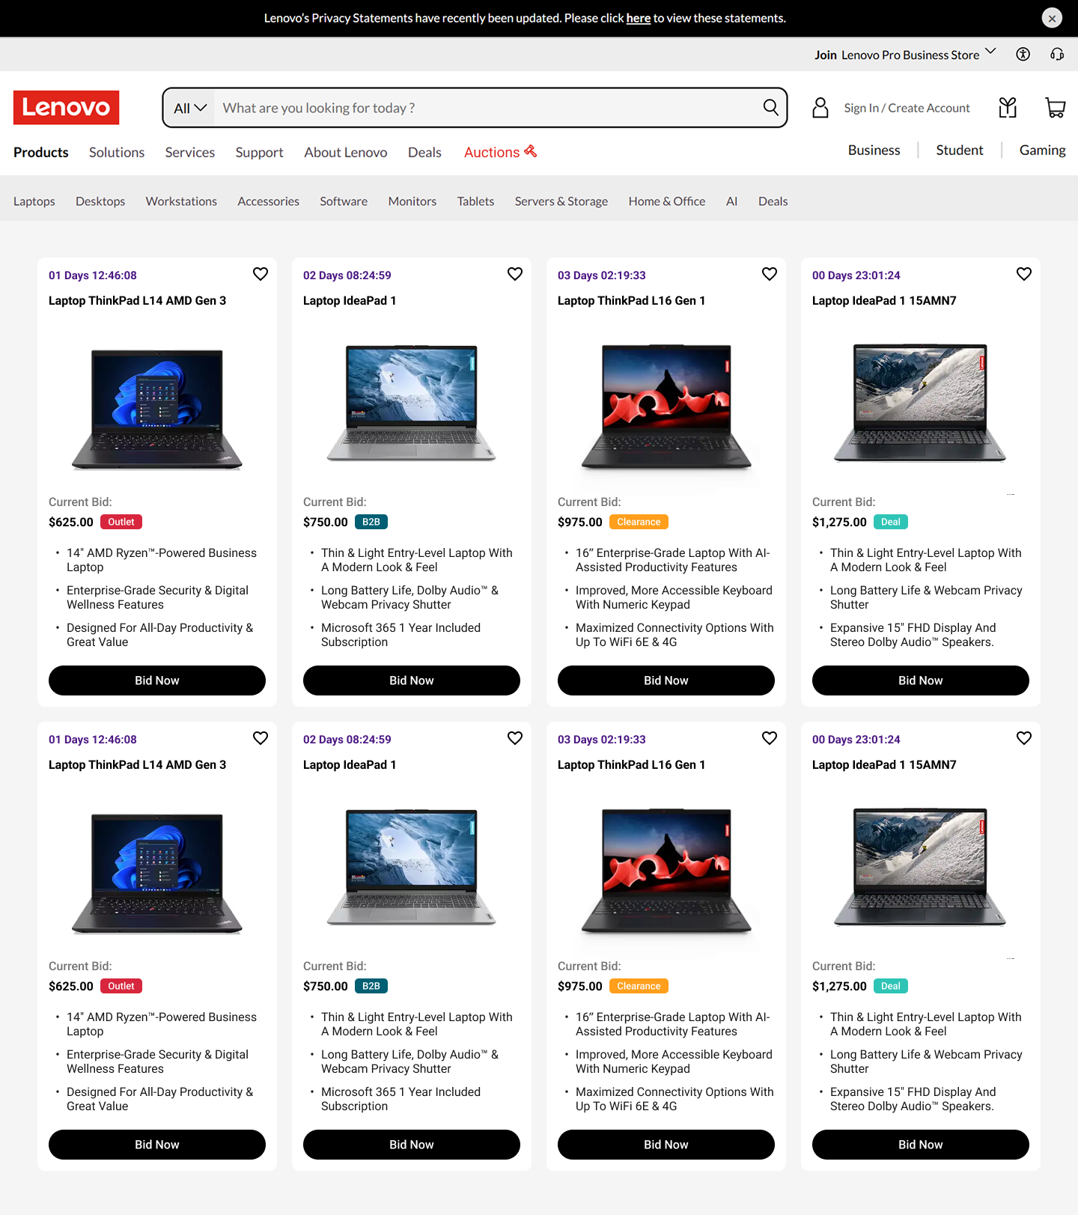
Task: Open the Solutions menu
Action: pos(117,152)
